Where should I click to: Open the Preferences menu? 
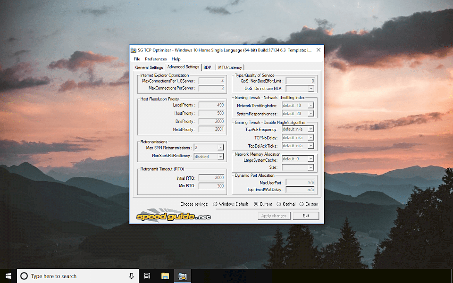click(156, 59)
